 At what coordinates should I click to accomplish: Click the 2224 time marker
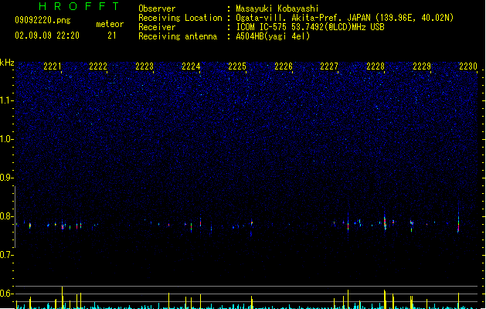[191, 66]
